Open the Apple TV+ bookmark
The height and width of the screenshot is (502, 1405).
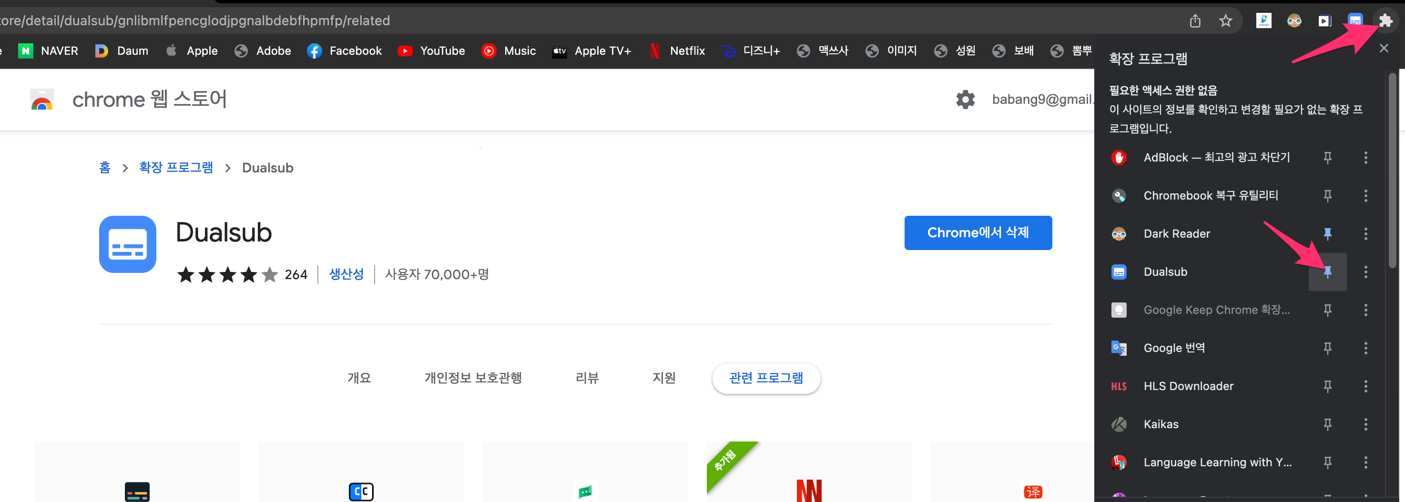point(592,50)
